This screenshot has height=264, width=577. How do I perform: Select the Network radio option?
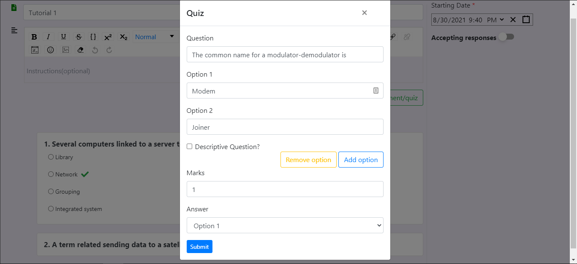point(51,174)
